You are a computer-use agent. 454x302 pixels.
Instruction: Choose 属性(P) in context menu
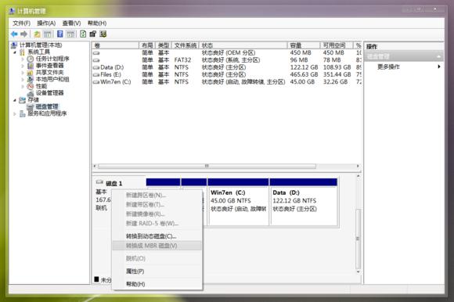coord(157,271)
